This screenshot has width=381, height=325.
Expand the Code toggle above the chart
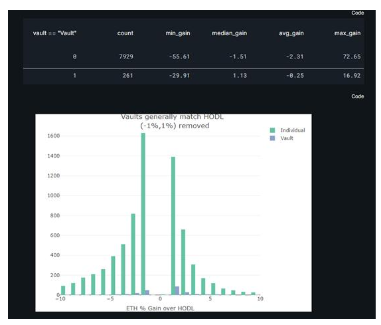[x=357, y=96]
